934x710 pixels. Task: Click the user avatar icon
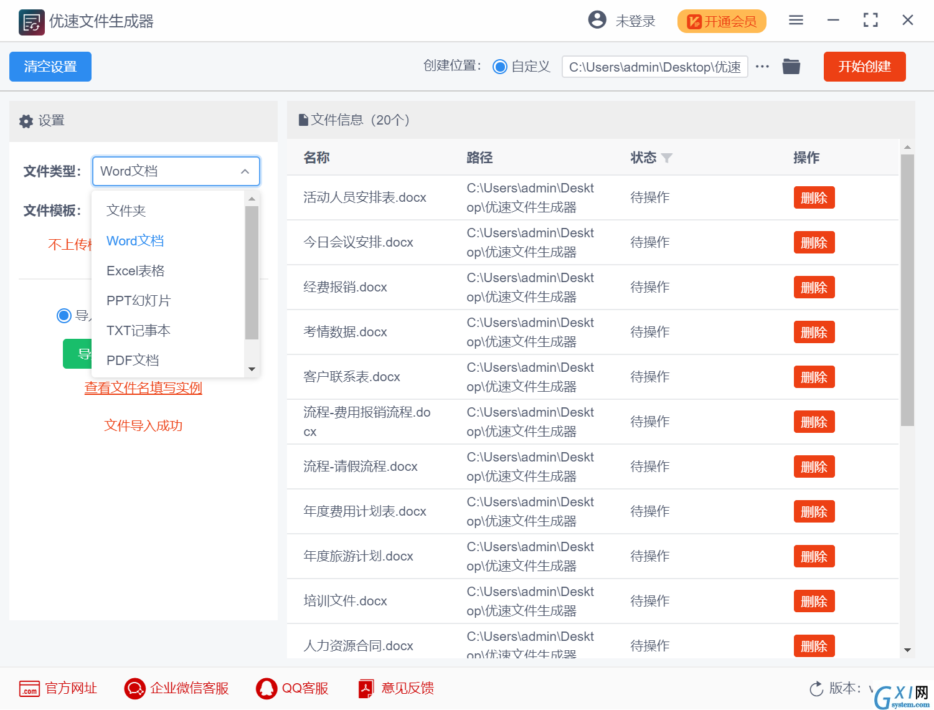click(597, 20)
